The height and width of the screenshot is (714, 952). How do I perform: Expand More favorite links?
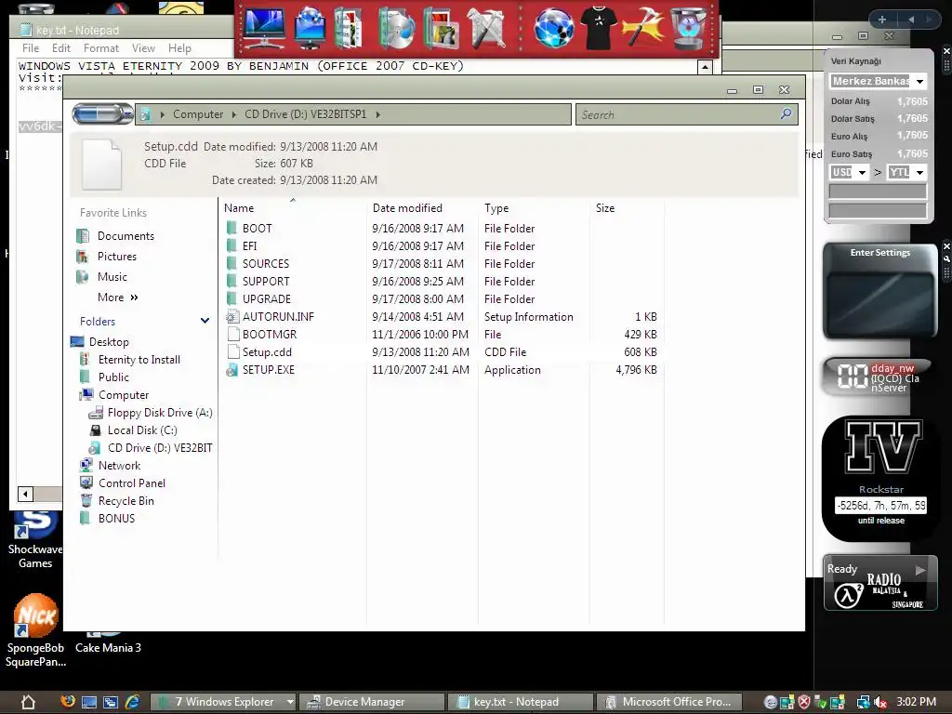118,297
